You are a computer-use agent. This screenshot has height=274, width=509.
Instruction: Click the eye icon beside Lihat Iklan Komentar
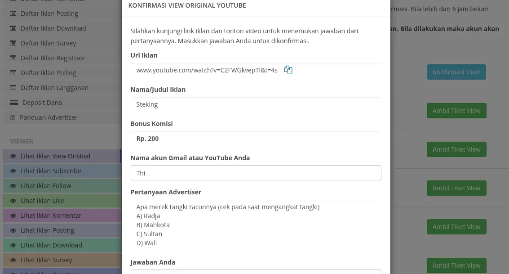(13, 215)
